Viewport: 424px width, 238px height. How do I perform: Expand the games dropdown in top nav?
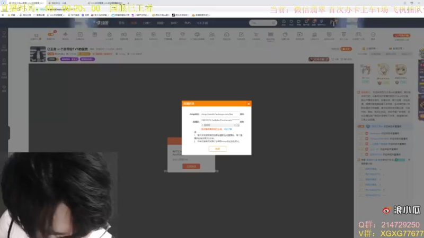[x=174, y=23]
